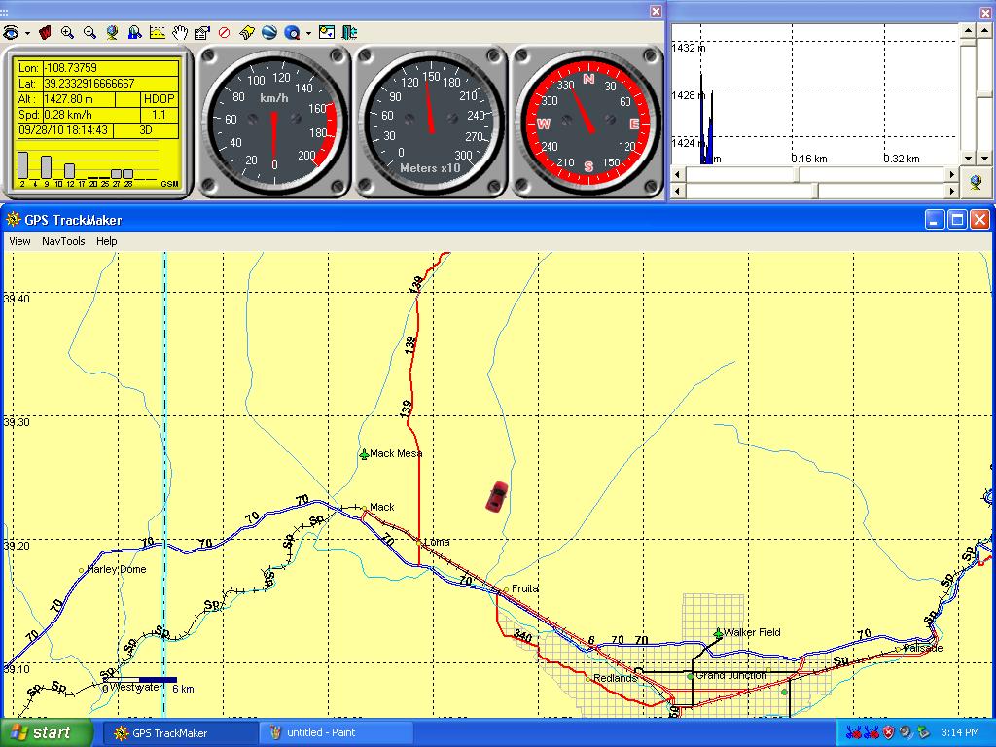Image resolution: width=996 pixels, height=747 pixels.
Task: Click the 3D fix indicator
Action: (x=146, y=130)
